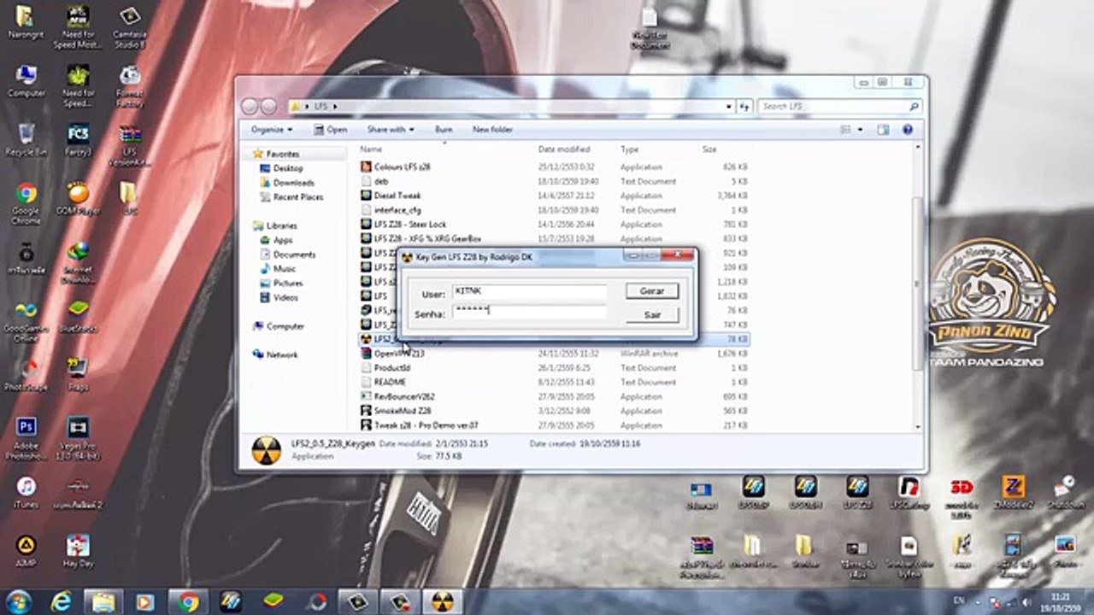Open BlueStacks desktop icon
1094x615 pixels.
point(78,318)
